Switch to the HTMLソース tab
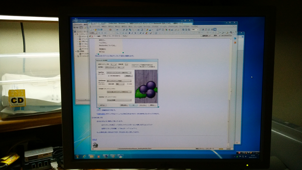The width and height of the screenshot is (302, 170). (106, 36)
